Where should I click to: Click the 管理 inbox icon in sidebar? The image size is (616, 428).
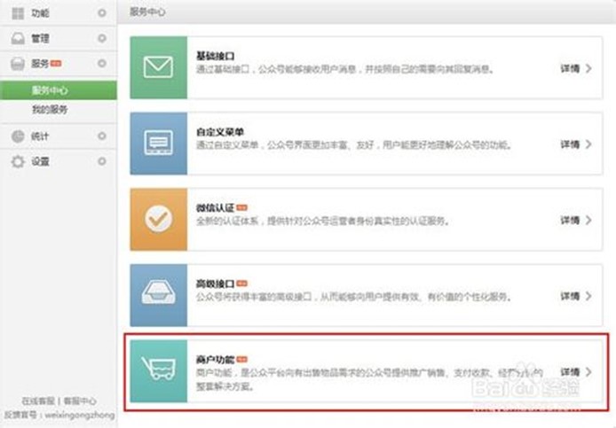tap(18, 38)
